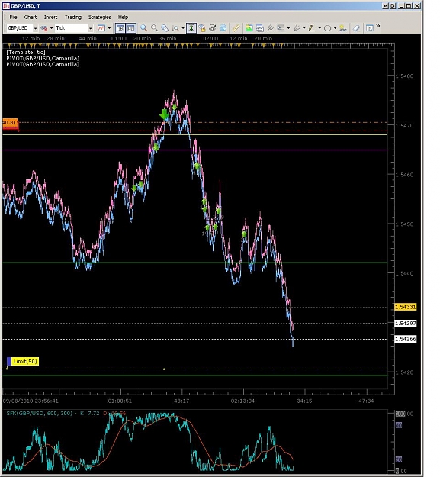Click the Zoom In magnifier
440x477 pixels.
pyautogui.click(x=143, y=28)
